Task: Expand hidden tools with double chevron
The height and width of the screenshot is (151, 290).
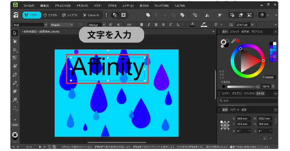Action: coord(15,120)
